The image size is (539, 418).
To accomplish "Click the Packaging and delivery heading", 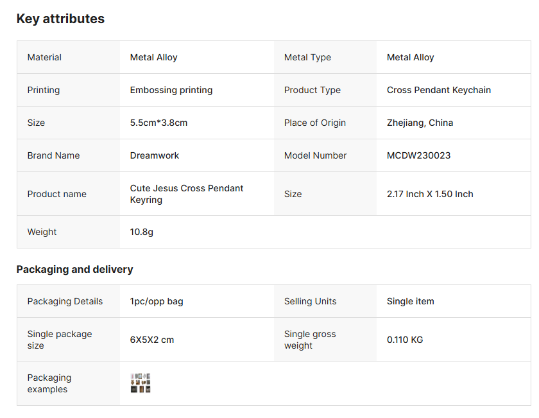I will [x=74, y=269].
